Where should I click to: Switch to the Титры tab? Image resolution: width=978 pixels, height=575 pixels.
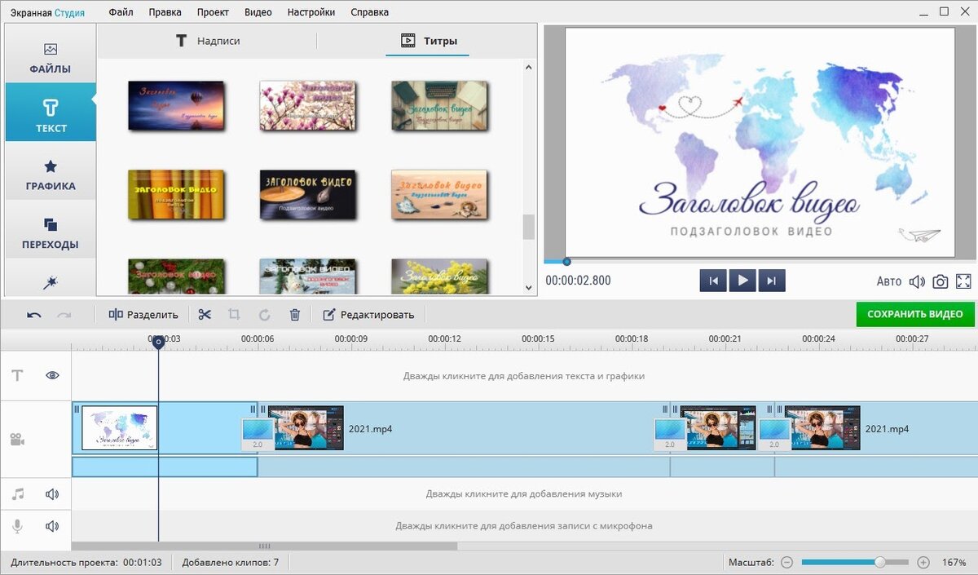pos(428,41)
